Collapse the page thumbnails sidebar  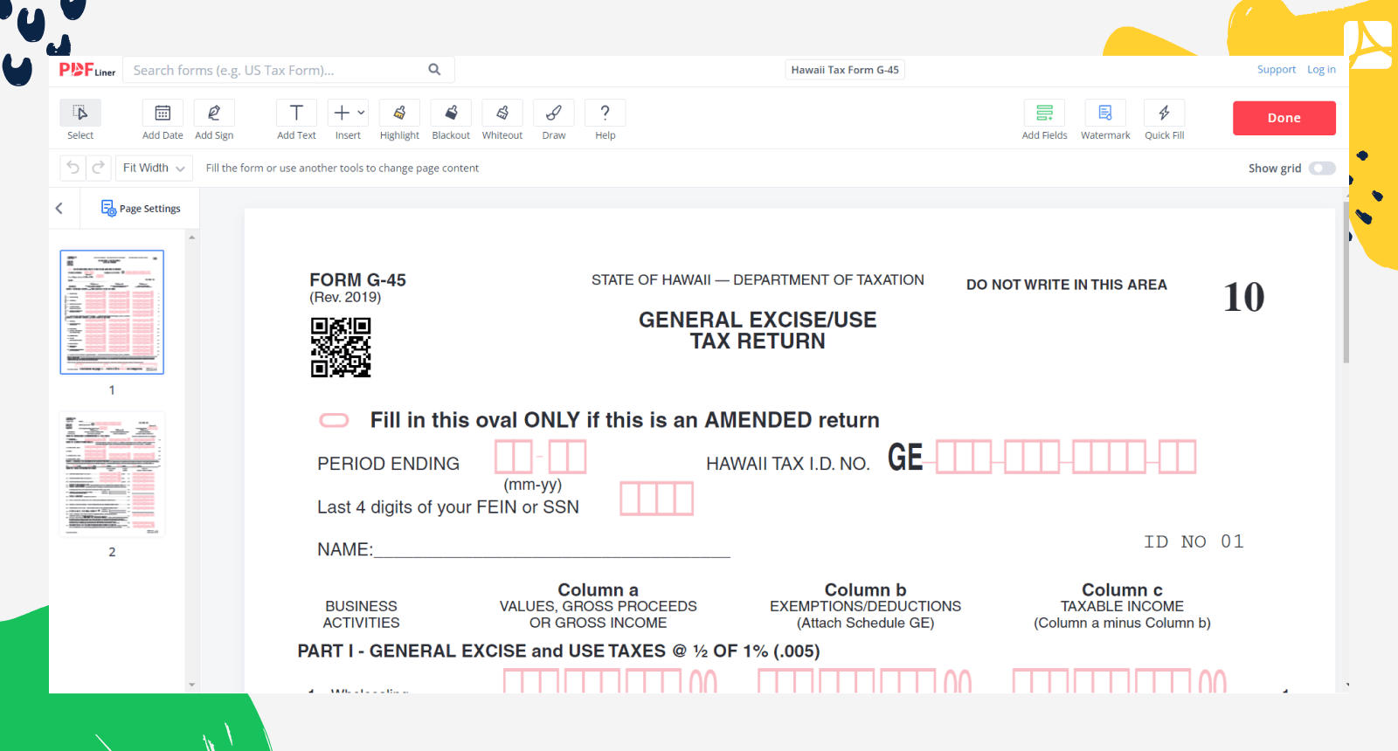pyautogui.click(x=59, y=208)
